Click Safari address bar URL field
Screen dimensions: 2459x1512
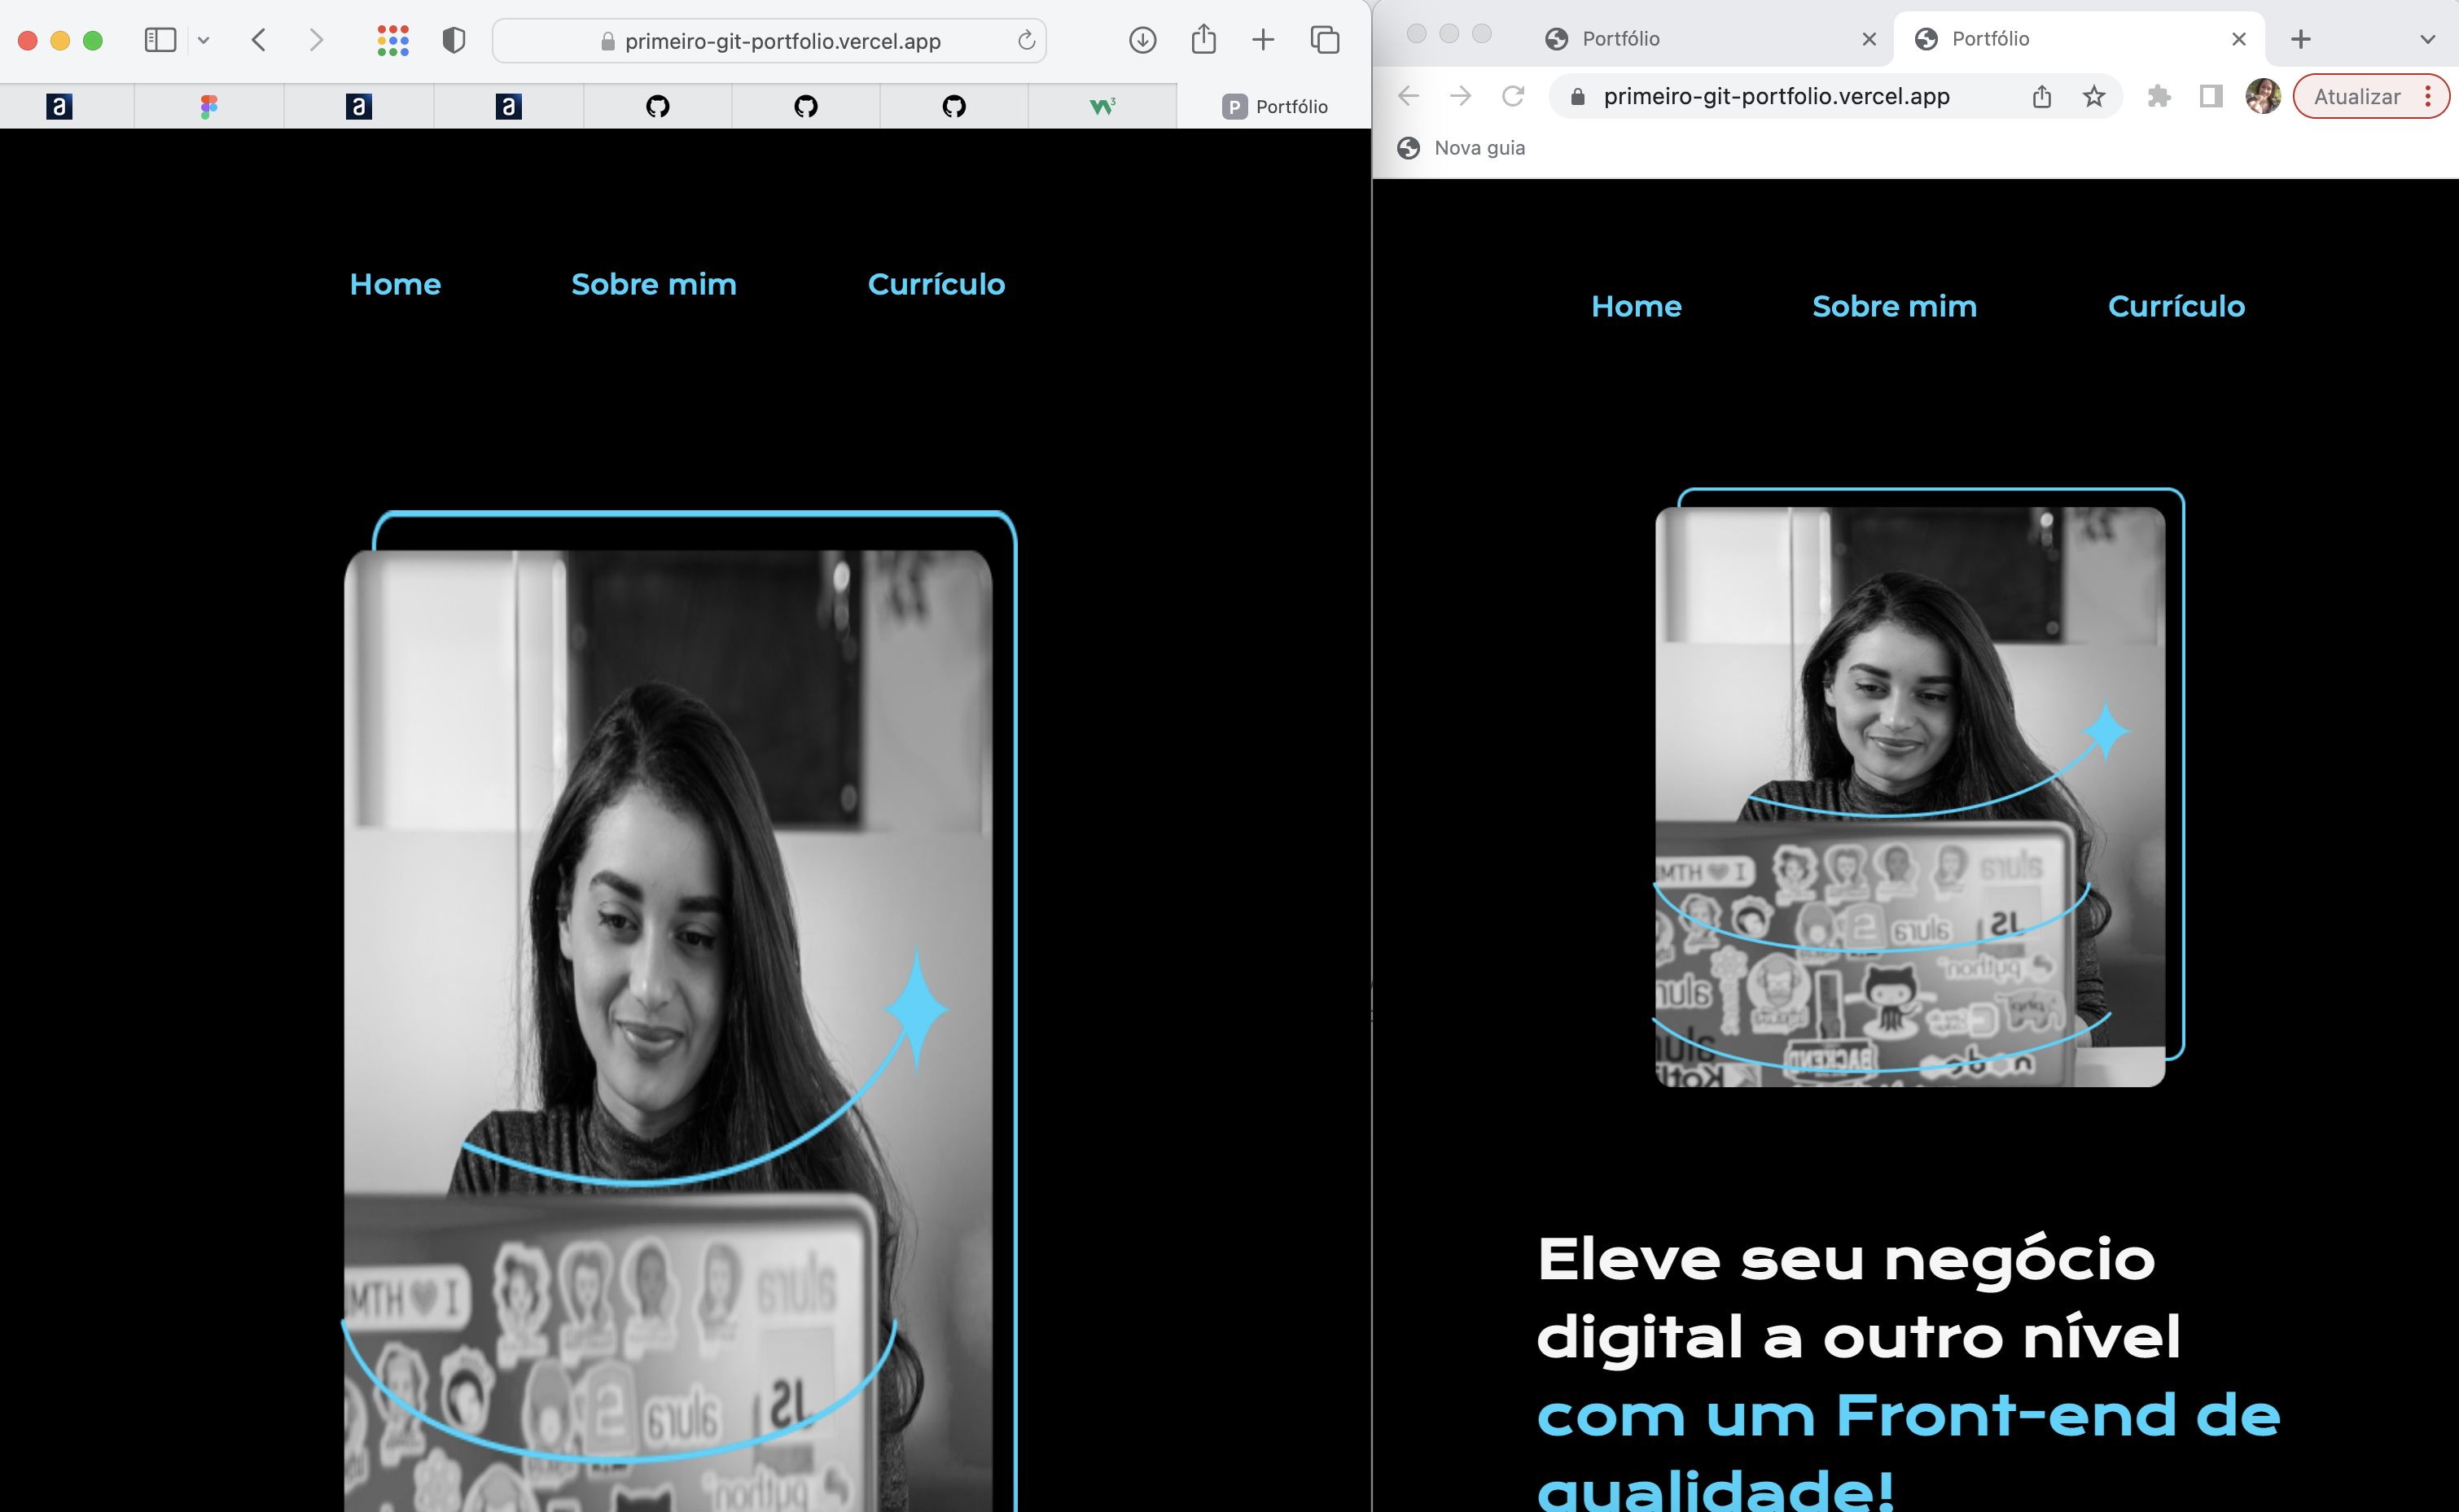pyautogui.click(x=769, y=41)
